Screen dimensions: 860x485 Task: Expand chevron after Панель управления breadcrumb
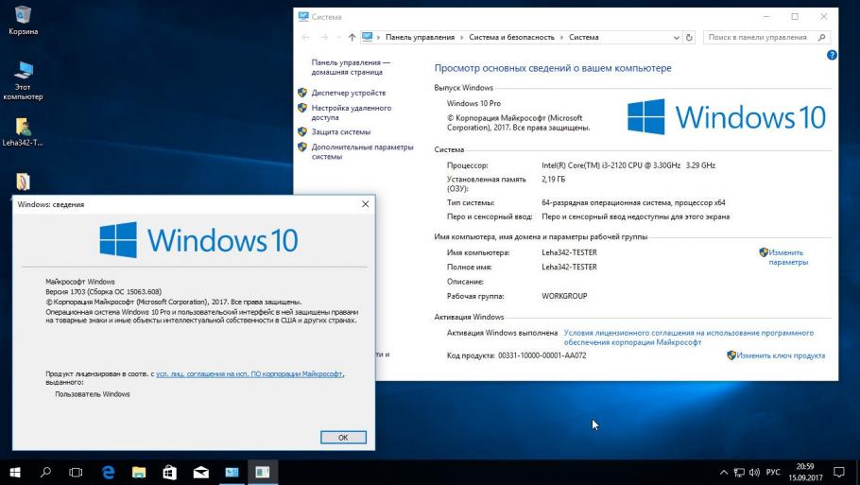(462, 37)
